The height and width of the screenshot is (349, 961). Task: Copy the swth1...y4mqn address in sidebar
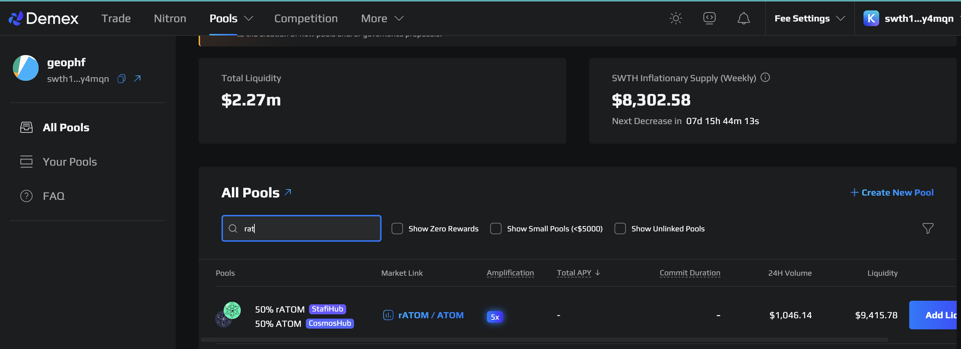coord(121,79)
